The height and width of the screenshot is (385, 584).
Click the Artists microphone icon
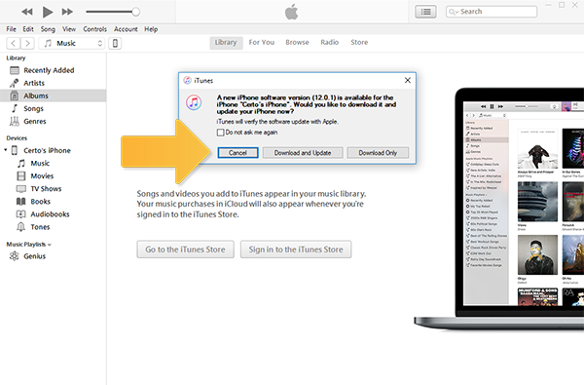click(x=15, y=83)
